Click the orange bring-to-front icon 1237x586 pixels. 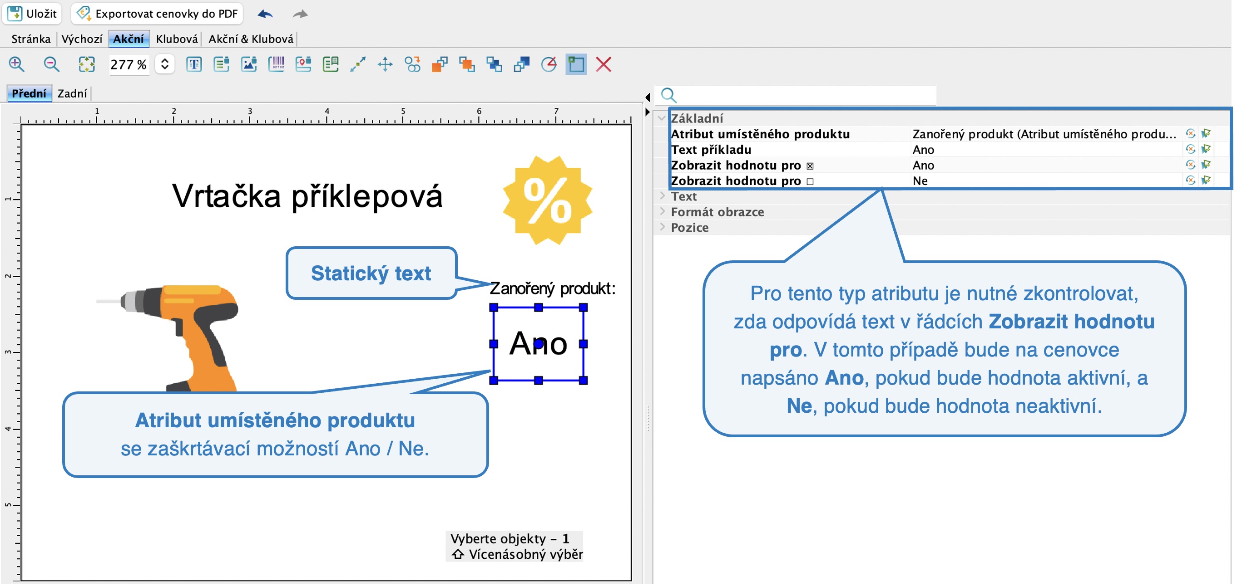[440, 64]
